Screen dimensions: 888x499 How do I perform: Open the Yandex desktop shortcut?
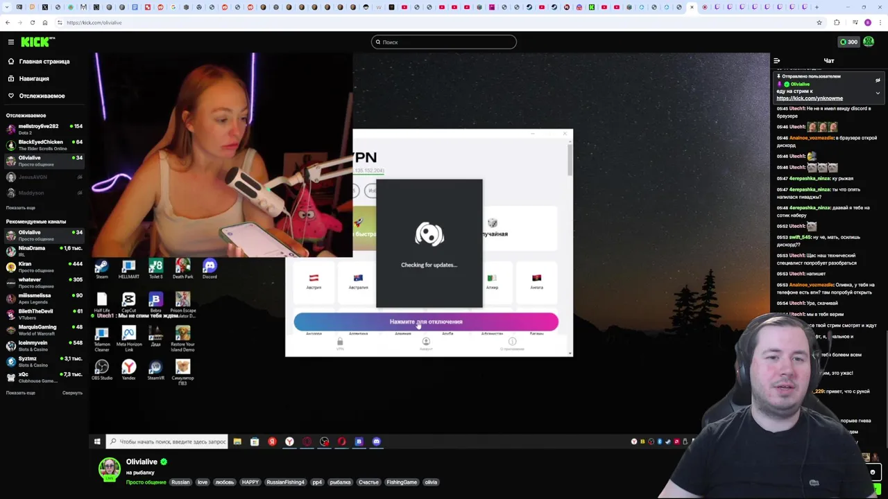click(128, 370)
